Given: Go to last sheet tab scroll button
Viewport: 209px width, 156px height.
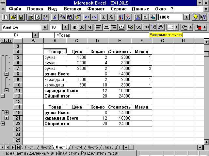Looking at the screenshot, I should pyautogui.click(x=18, y=147).
